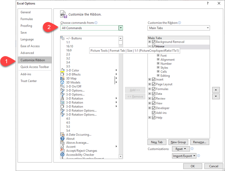Screen dimensions: 225x171
Task: Click the 3-D Effects cube icon
Action: pos(62,74)
